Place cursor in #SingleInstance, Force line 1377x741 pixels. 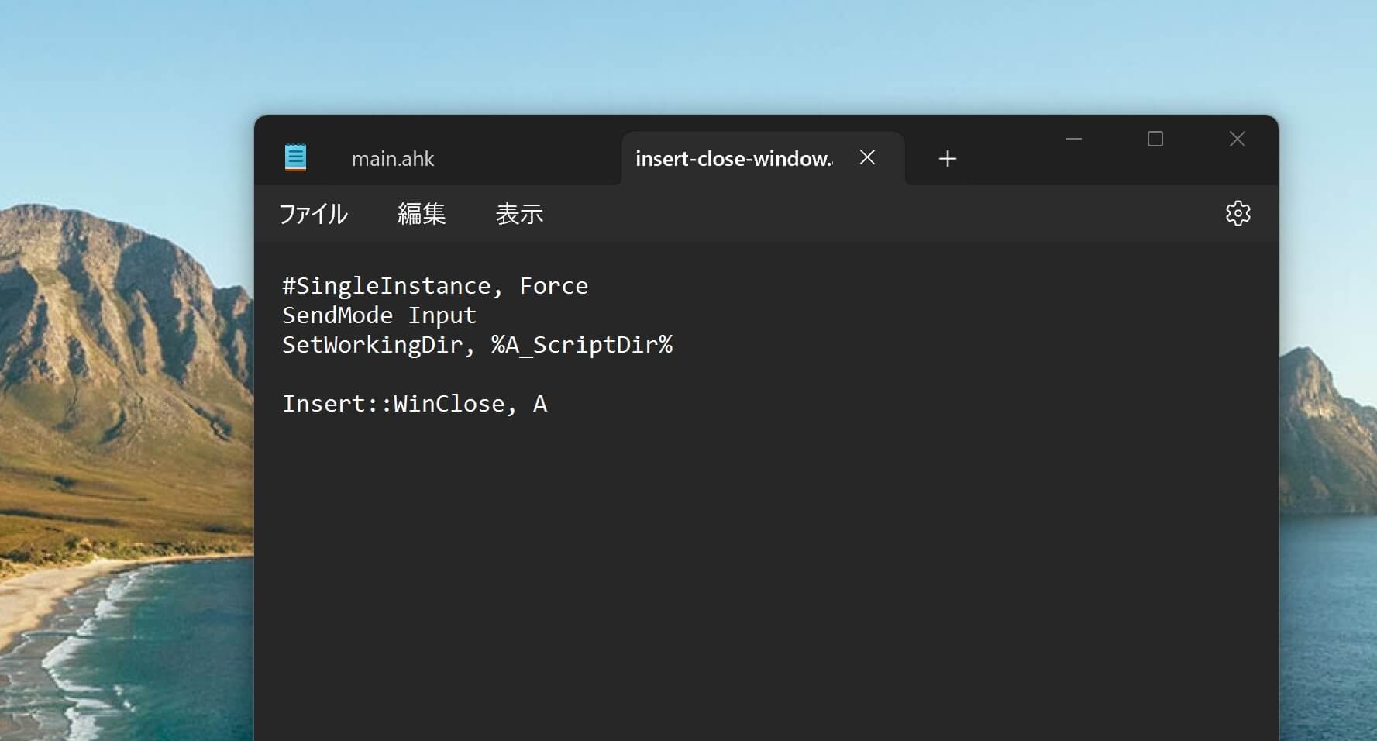pos(435,286)
